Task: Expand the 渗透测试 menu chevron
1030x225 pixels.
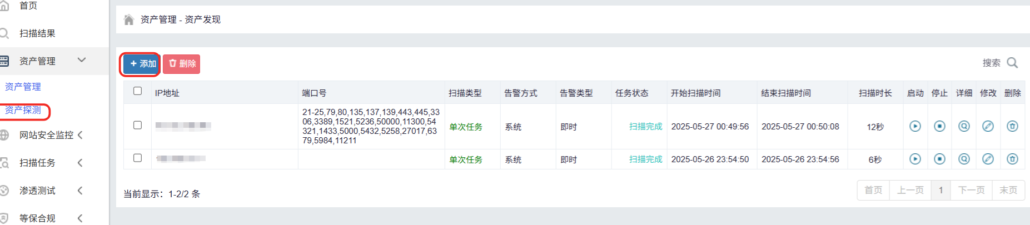Action: coord(81,191)
